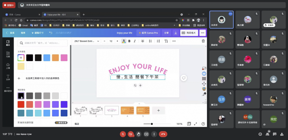Increase font size with plus button
This screenshot has height=140, width=288.
click(x=117, y=41)
